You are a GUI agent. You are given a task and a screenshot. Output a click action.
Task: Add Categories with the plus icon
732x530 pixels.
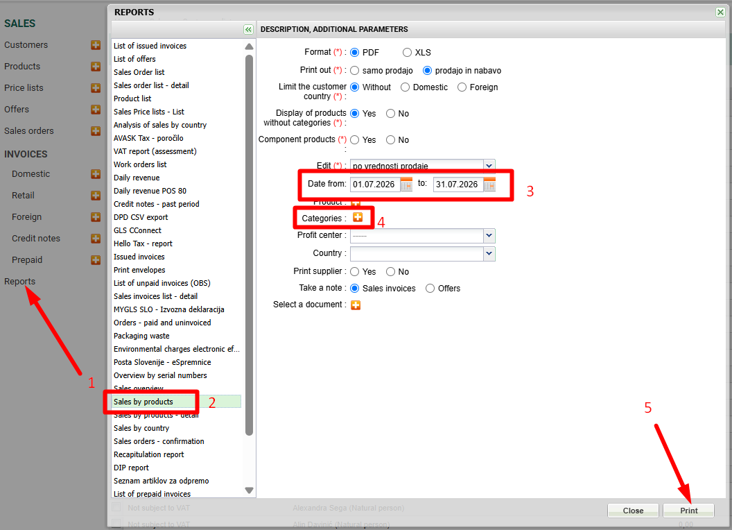[358, 217]
